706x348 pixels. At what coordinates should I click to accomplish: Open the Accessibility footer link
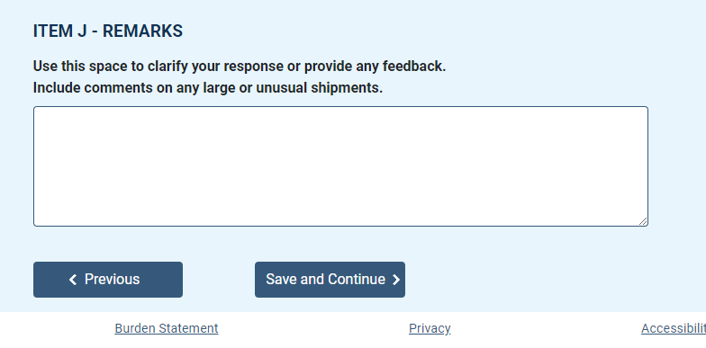[674, 328]
